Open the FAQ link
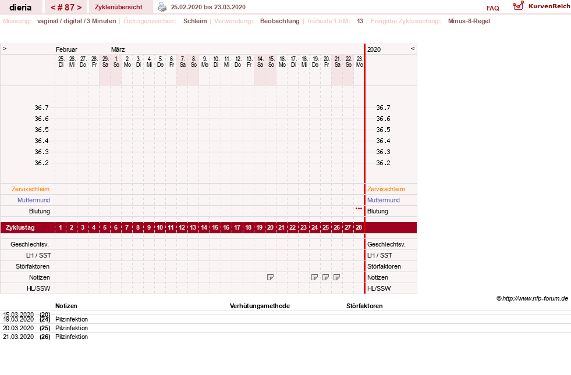Viewport: 571px width, 375px height. [x=492, y=8]
